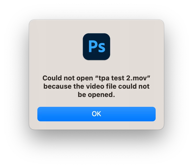Click the word "file" in the message
The image size is (193, 168).
(111, 86)
